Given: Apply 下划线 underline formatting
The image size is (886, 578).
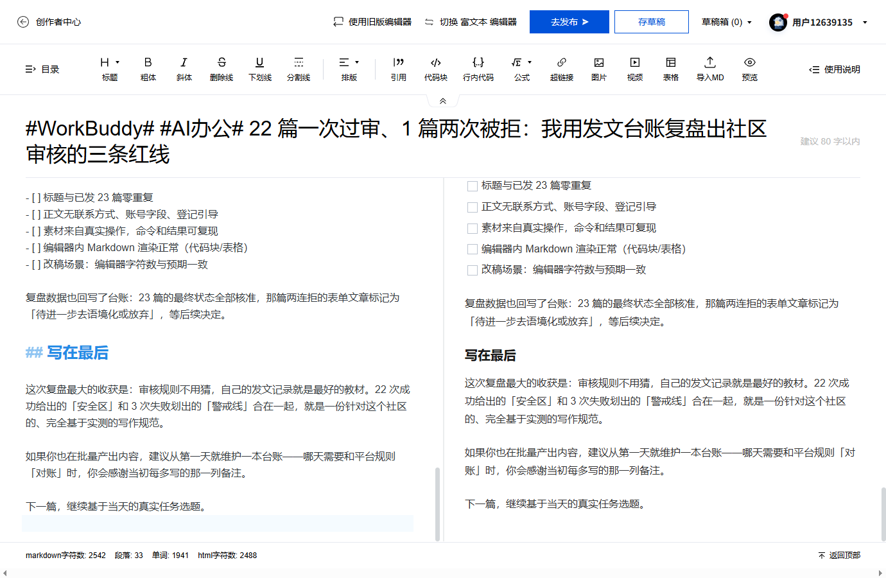Looking at the screenshot, I should [260, 69].
